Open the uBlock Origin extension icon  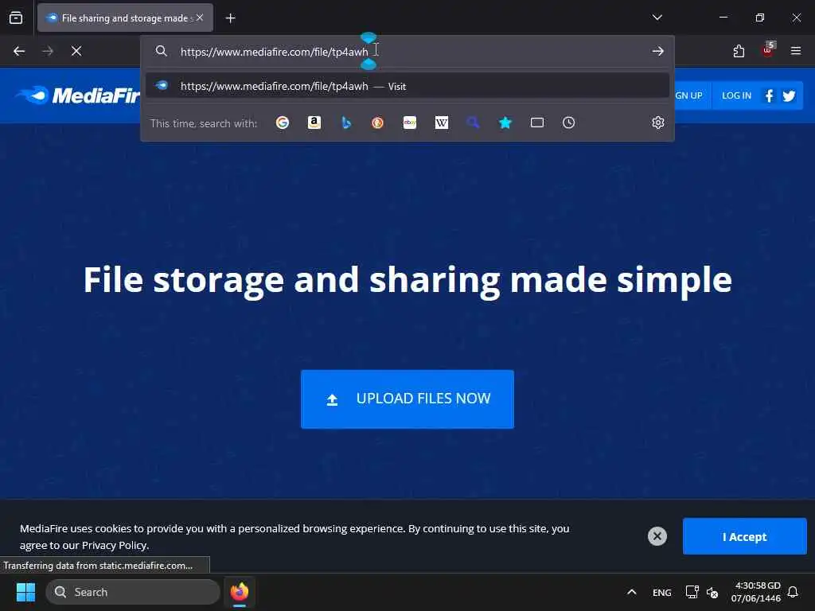click(x=768, y=50)
